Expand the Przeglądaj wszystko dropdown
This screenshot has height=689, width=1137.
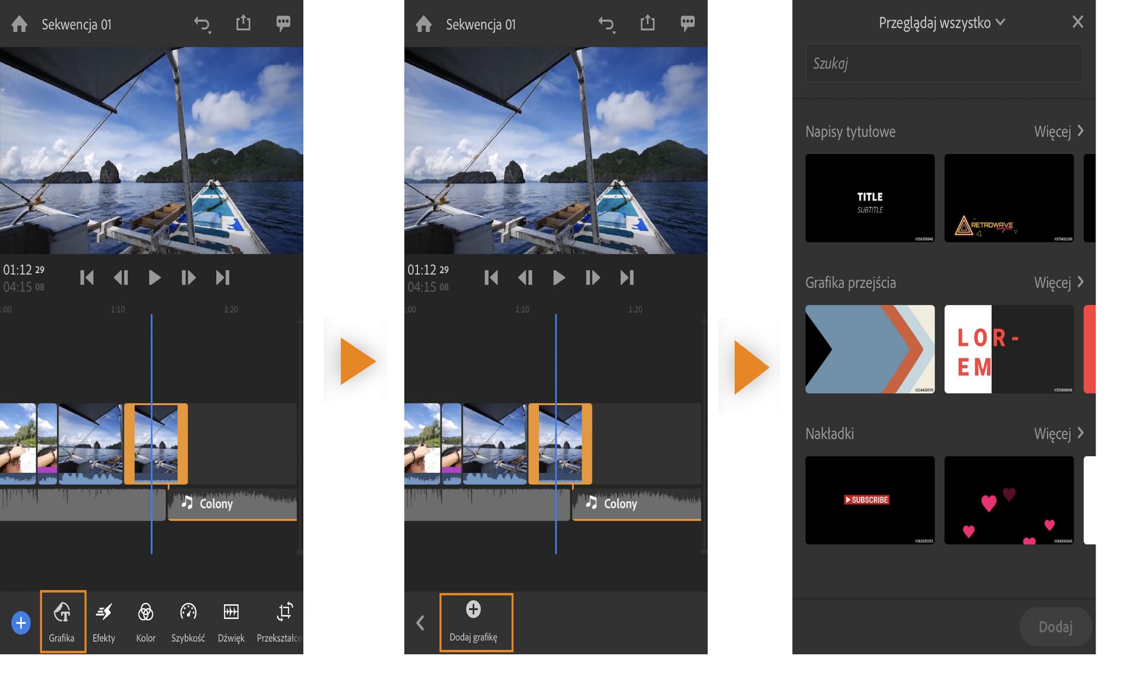(942, 23)
